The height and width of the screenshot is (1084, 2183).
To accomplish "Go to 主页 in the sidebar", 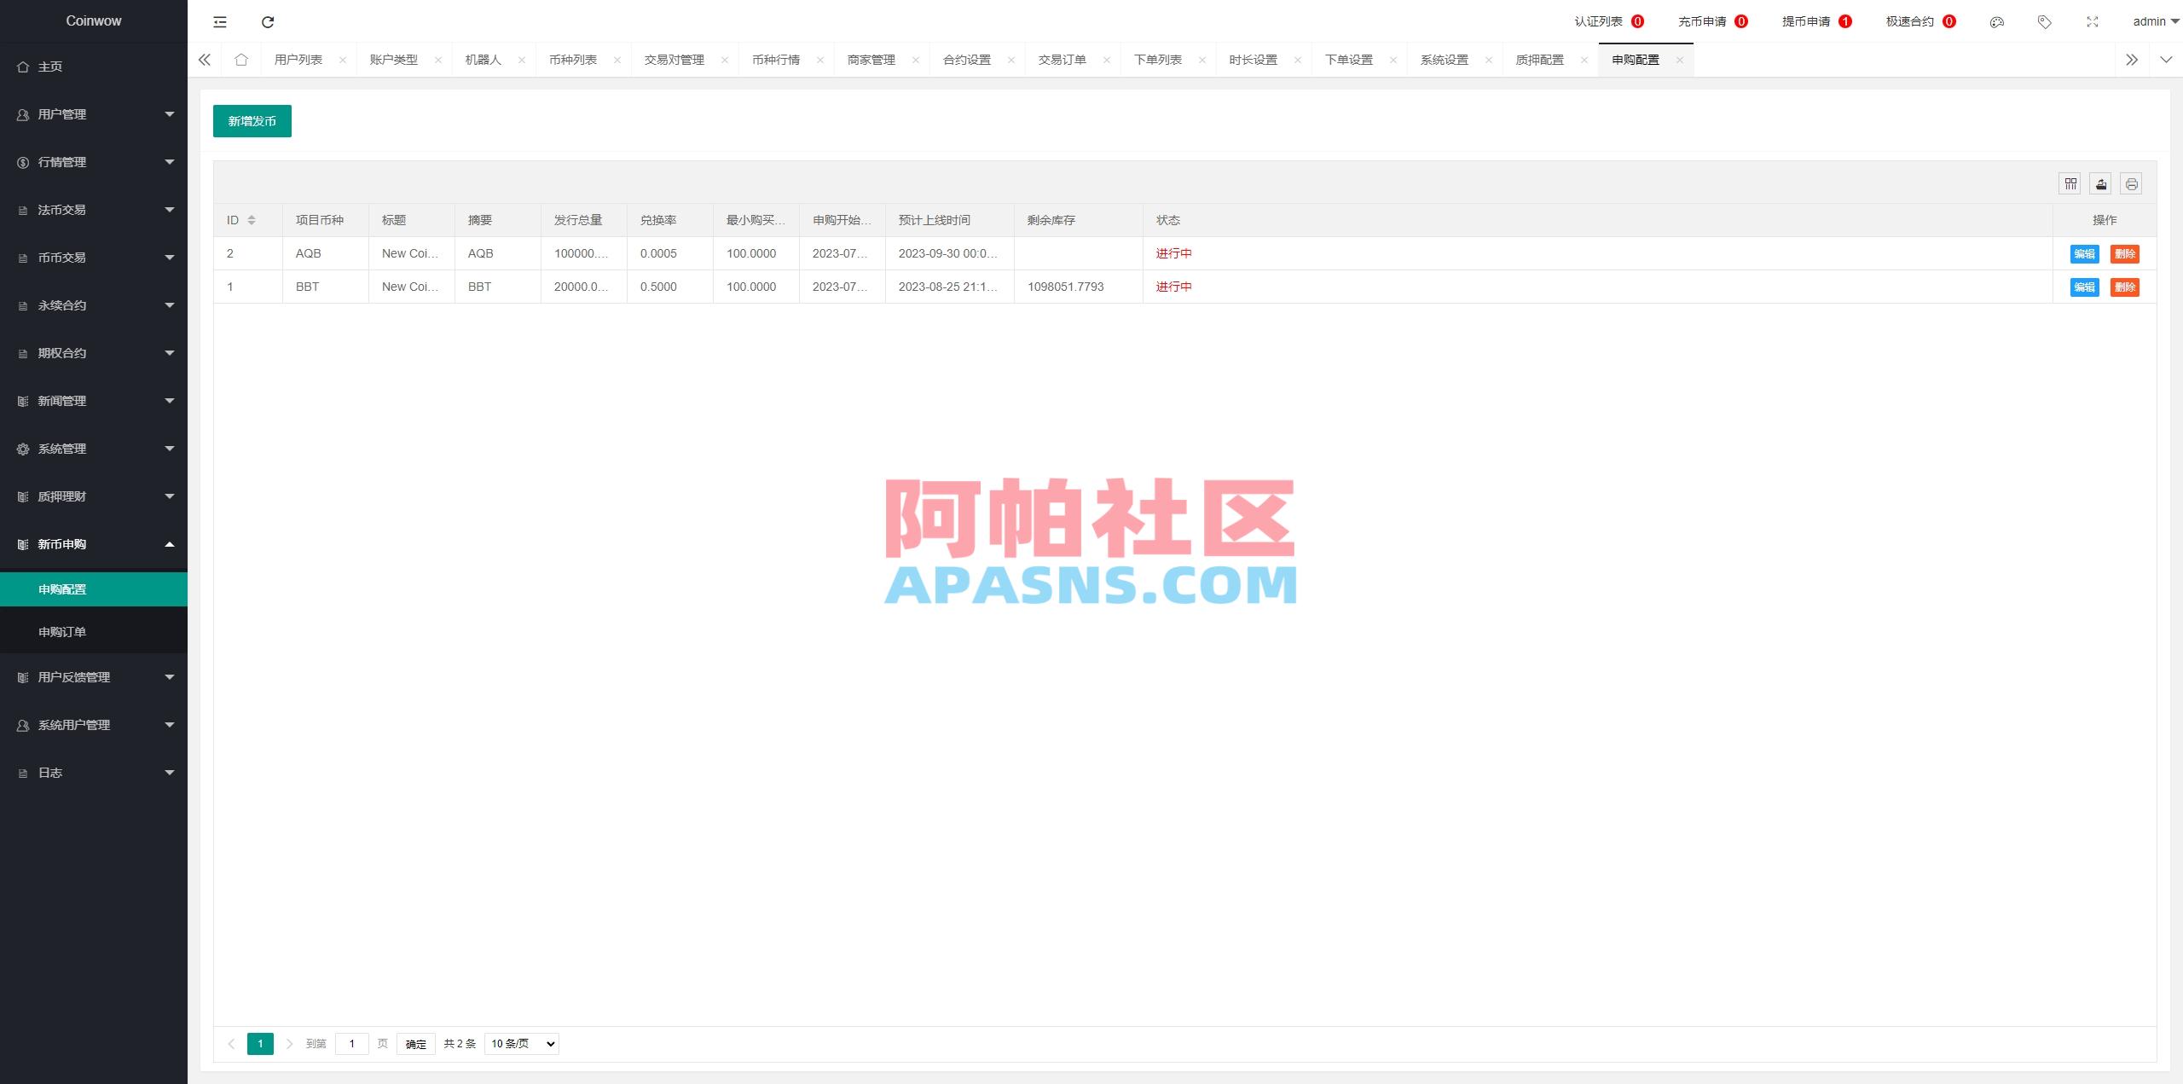I will 94,67.
